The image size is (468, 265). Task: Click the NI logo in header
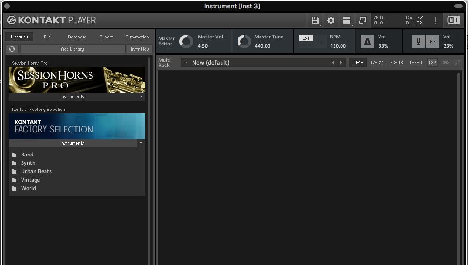point(453,20)
